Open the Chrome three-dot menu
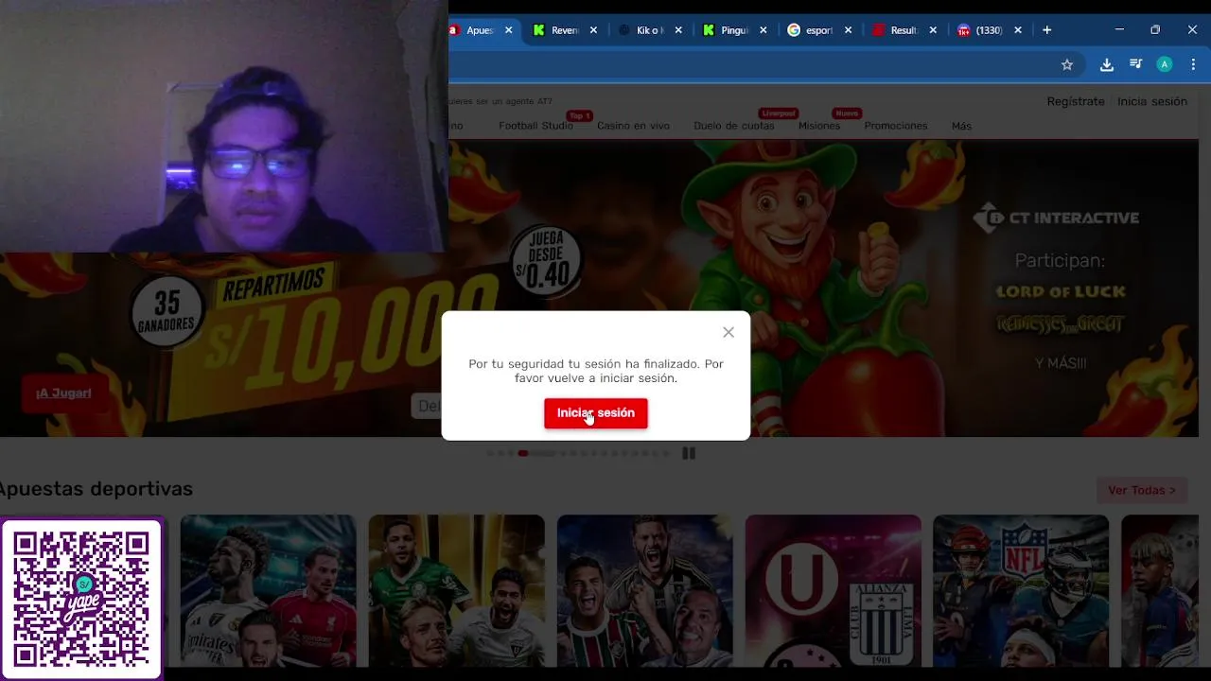 pos(1193,64)
